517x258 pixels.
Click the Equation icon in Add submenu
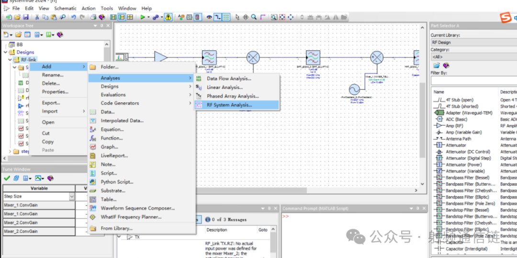click(93, 130)
